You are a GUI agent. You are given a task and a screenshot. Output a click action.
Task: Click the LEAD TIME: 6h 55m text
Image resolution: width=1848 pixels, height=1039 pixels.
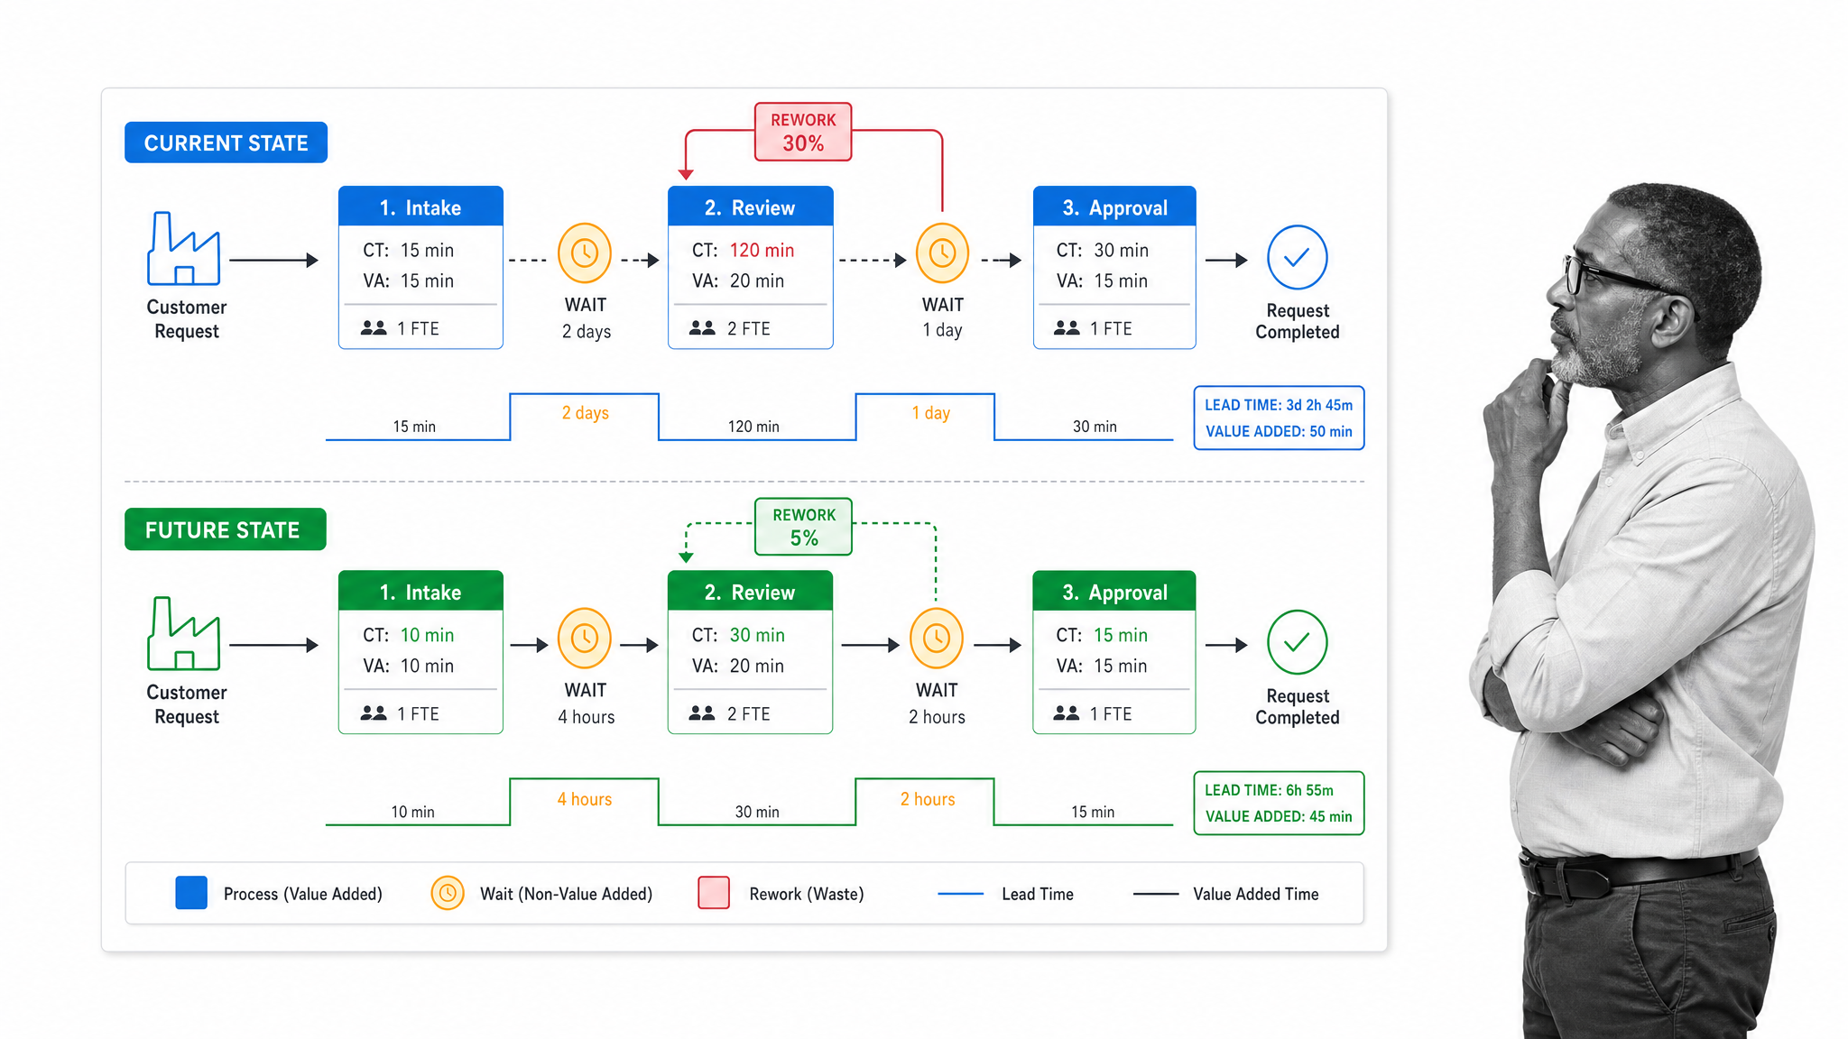pyautogui.click(x=1269, y=790)
